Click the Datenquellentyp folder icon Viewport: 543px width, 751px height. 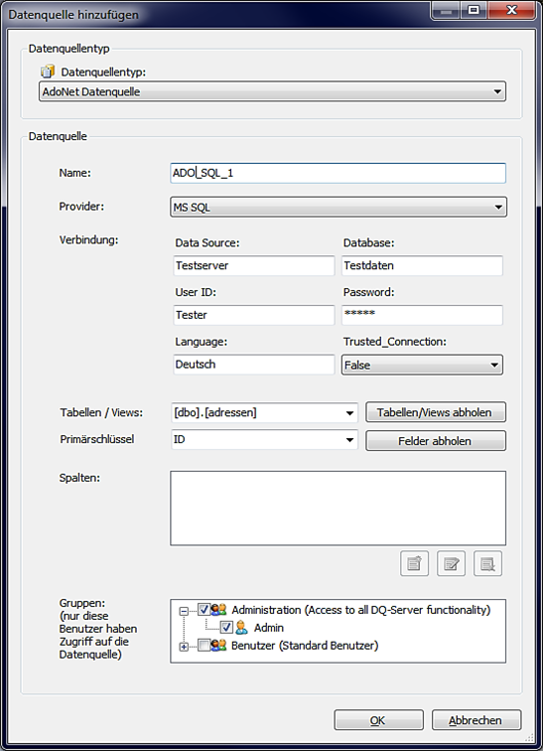tap(48, 72)
